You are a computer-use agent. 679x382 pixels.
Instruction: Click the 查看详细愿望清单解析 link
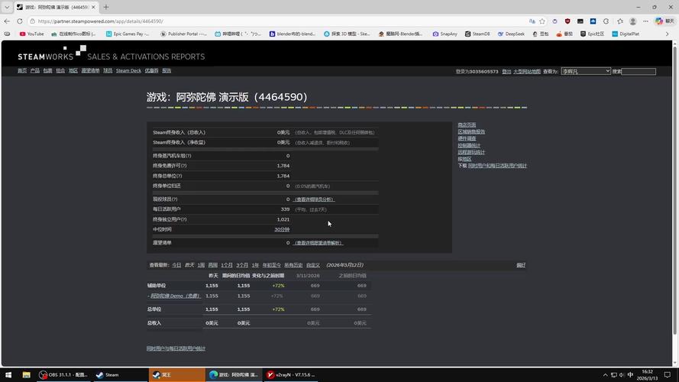[318, 243]
